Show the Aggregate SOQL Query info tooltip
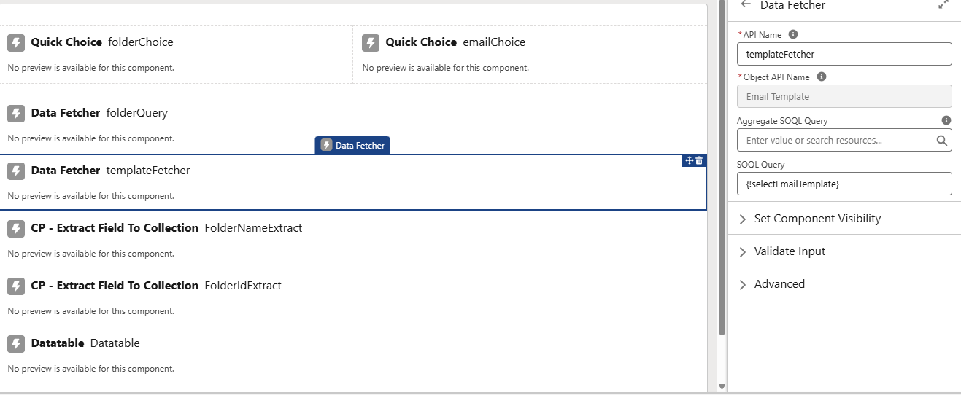961x395 pixels. (x=946, y=120)
